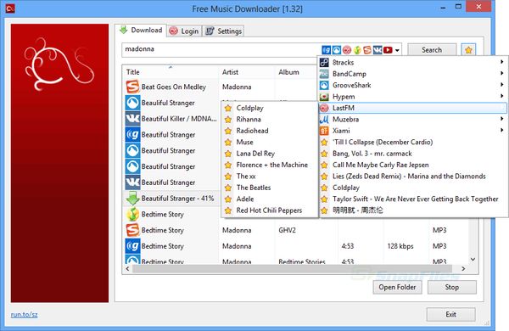Image resolution: width=509 pixels, height=331 pixels.
Task: Select favorite 'Till I Collapse (December Cardio)
Action: point(412,142)
